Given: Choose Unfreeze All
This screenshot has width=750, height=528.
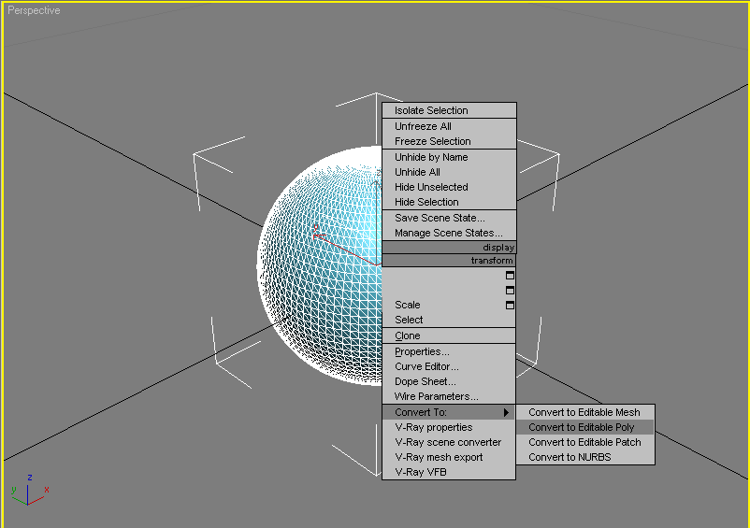Looking at the screenshot, I should pyautogui.click(x=449, y=126).
